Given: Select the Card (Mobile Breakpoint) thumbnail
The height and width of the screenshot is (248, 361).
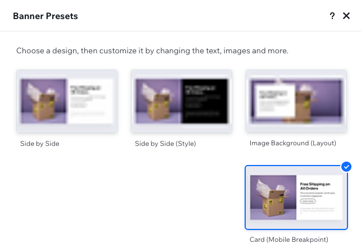Looking at the screenshot, I should tap(296, 198).
